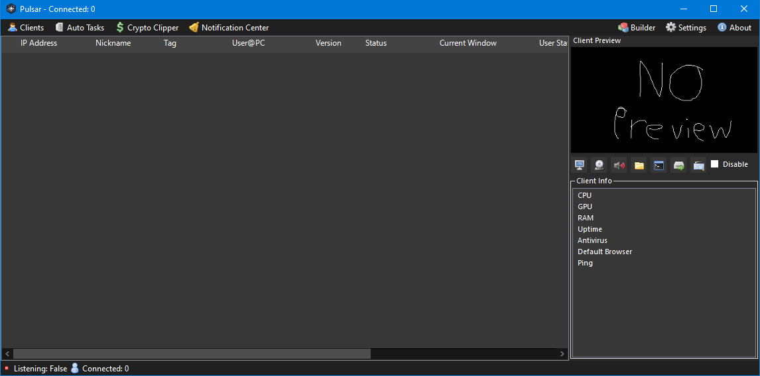Select the Ping row in Client Info
Screen dimensions: 760x376
(585, 263)
